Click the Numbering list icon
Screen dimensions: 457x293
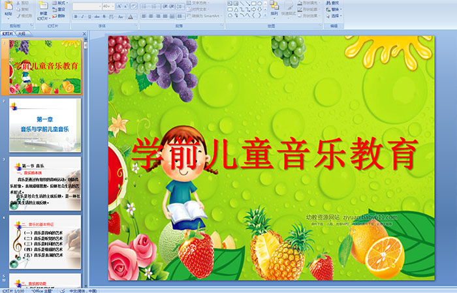click(x=154, y=7)
